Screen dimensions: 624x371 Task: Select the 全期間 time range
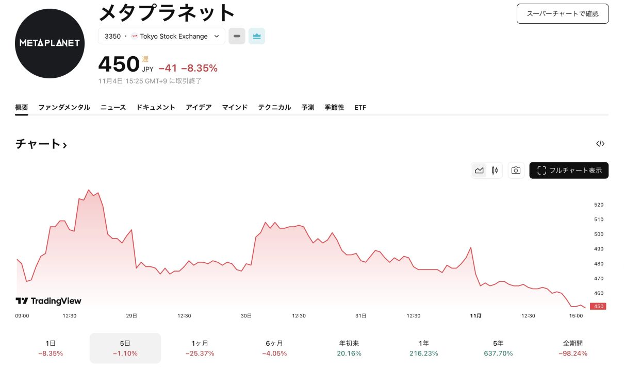point(572,348)
